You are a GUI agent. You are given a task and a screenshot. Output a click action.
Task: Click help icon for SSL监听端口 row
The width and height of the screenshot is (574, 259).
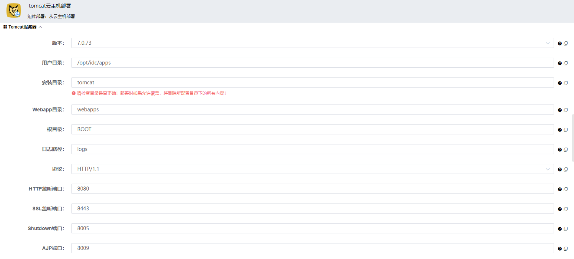[560, 209]
